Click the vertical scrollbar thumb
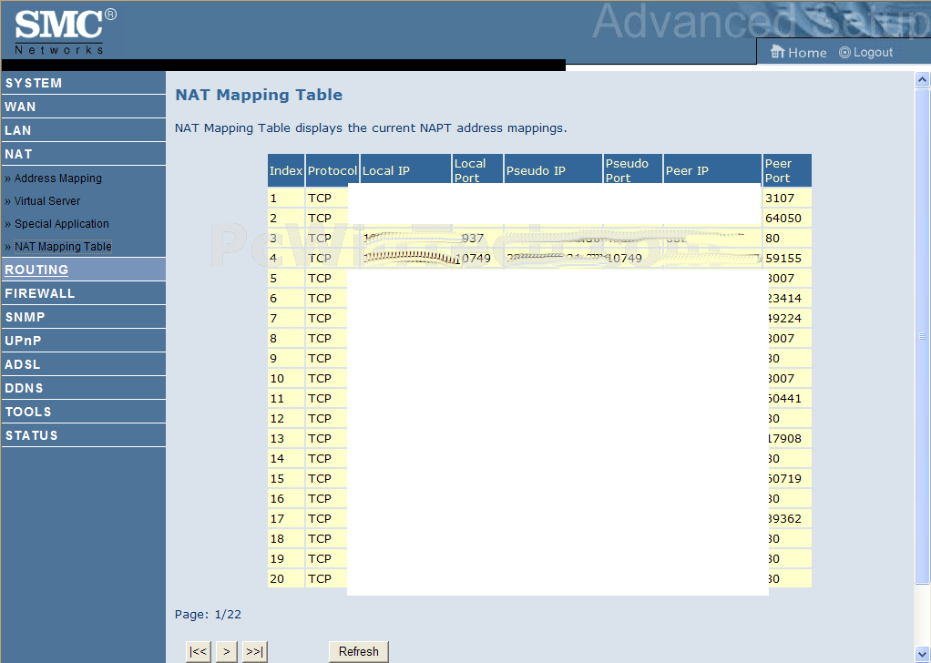 pos(922,337)
